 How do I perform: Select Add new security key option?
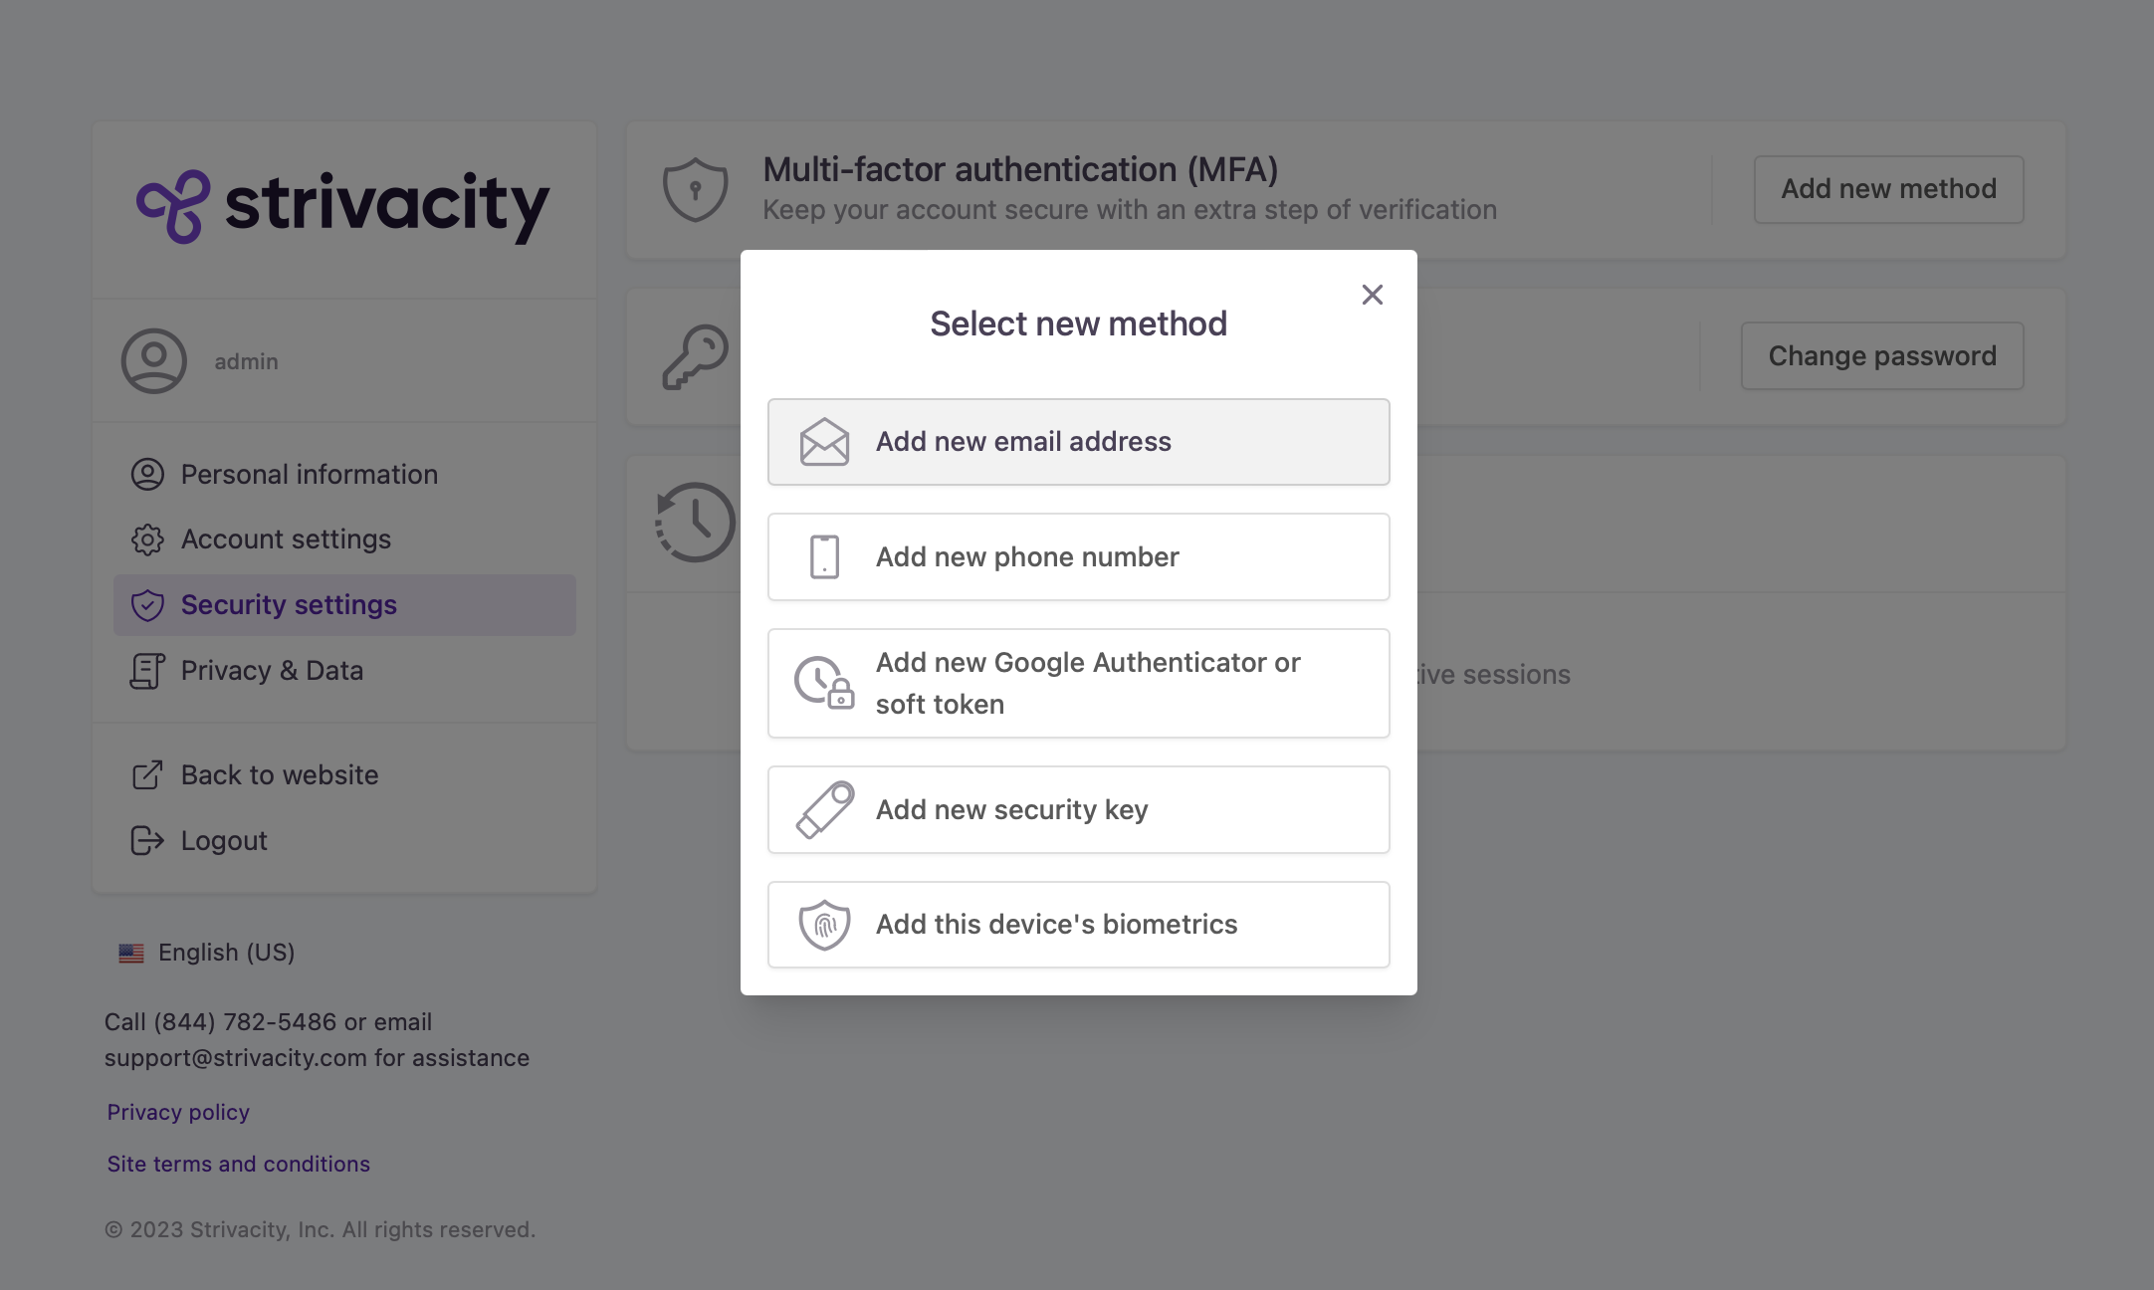tap(1078, 809)
